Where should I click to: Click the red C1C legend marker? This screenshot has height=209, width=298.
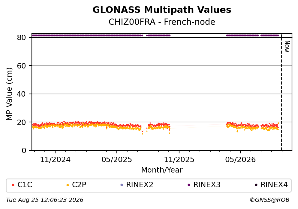(x=13, y=185)
